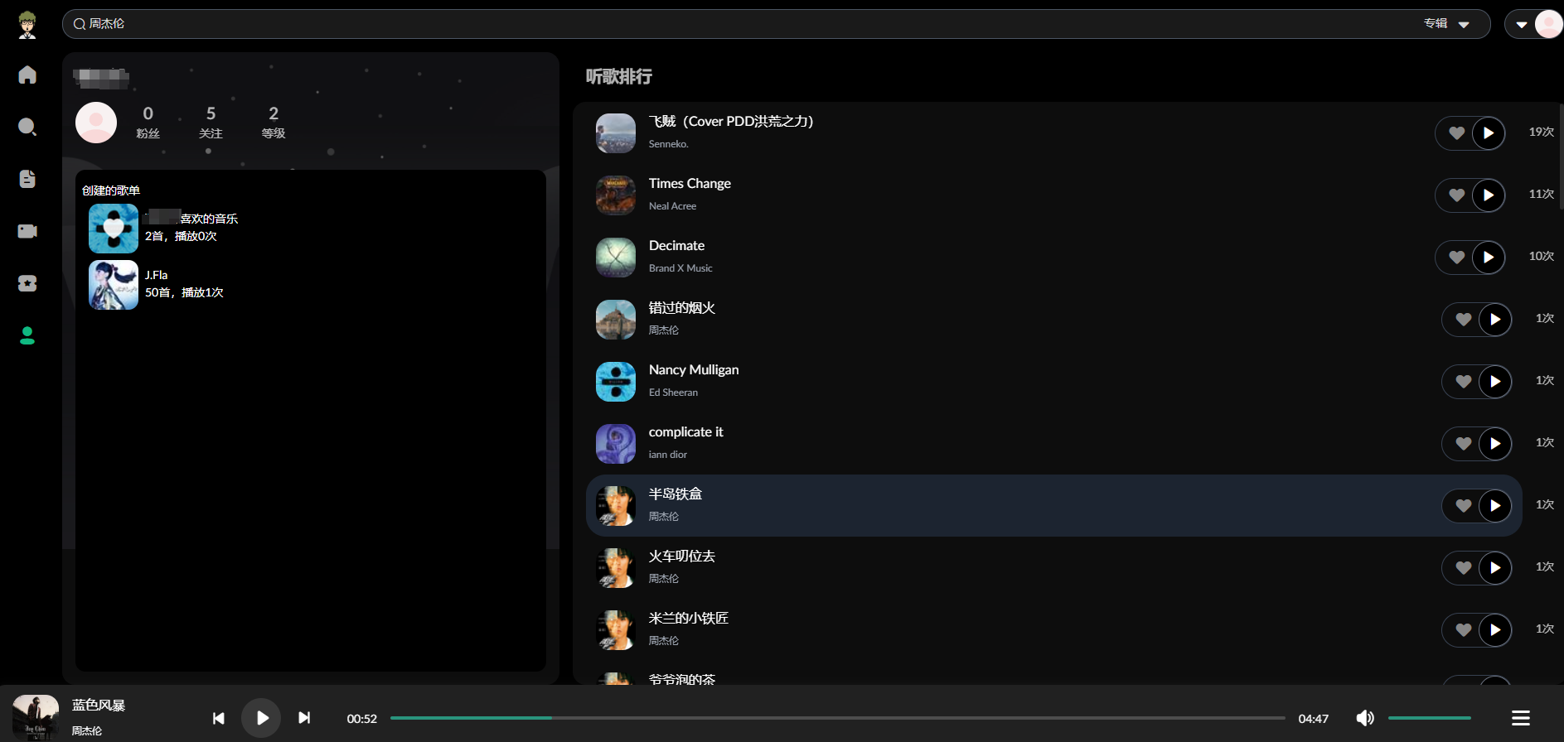Click the profile avatar picture
Viewport: 1564px width, 742px height.
coord(96,123)
